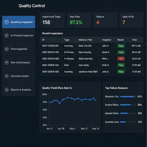The width and height of the screenshot is (147, 147).
Task: Click the Quality Trend (Pass Rate %) title
Action: point(57,88)
